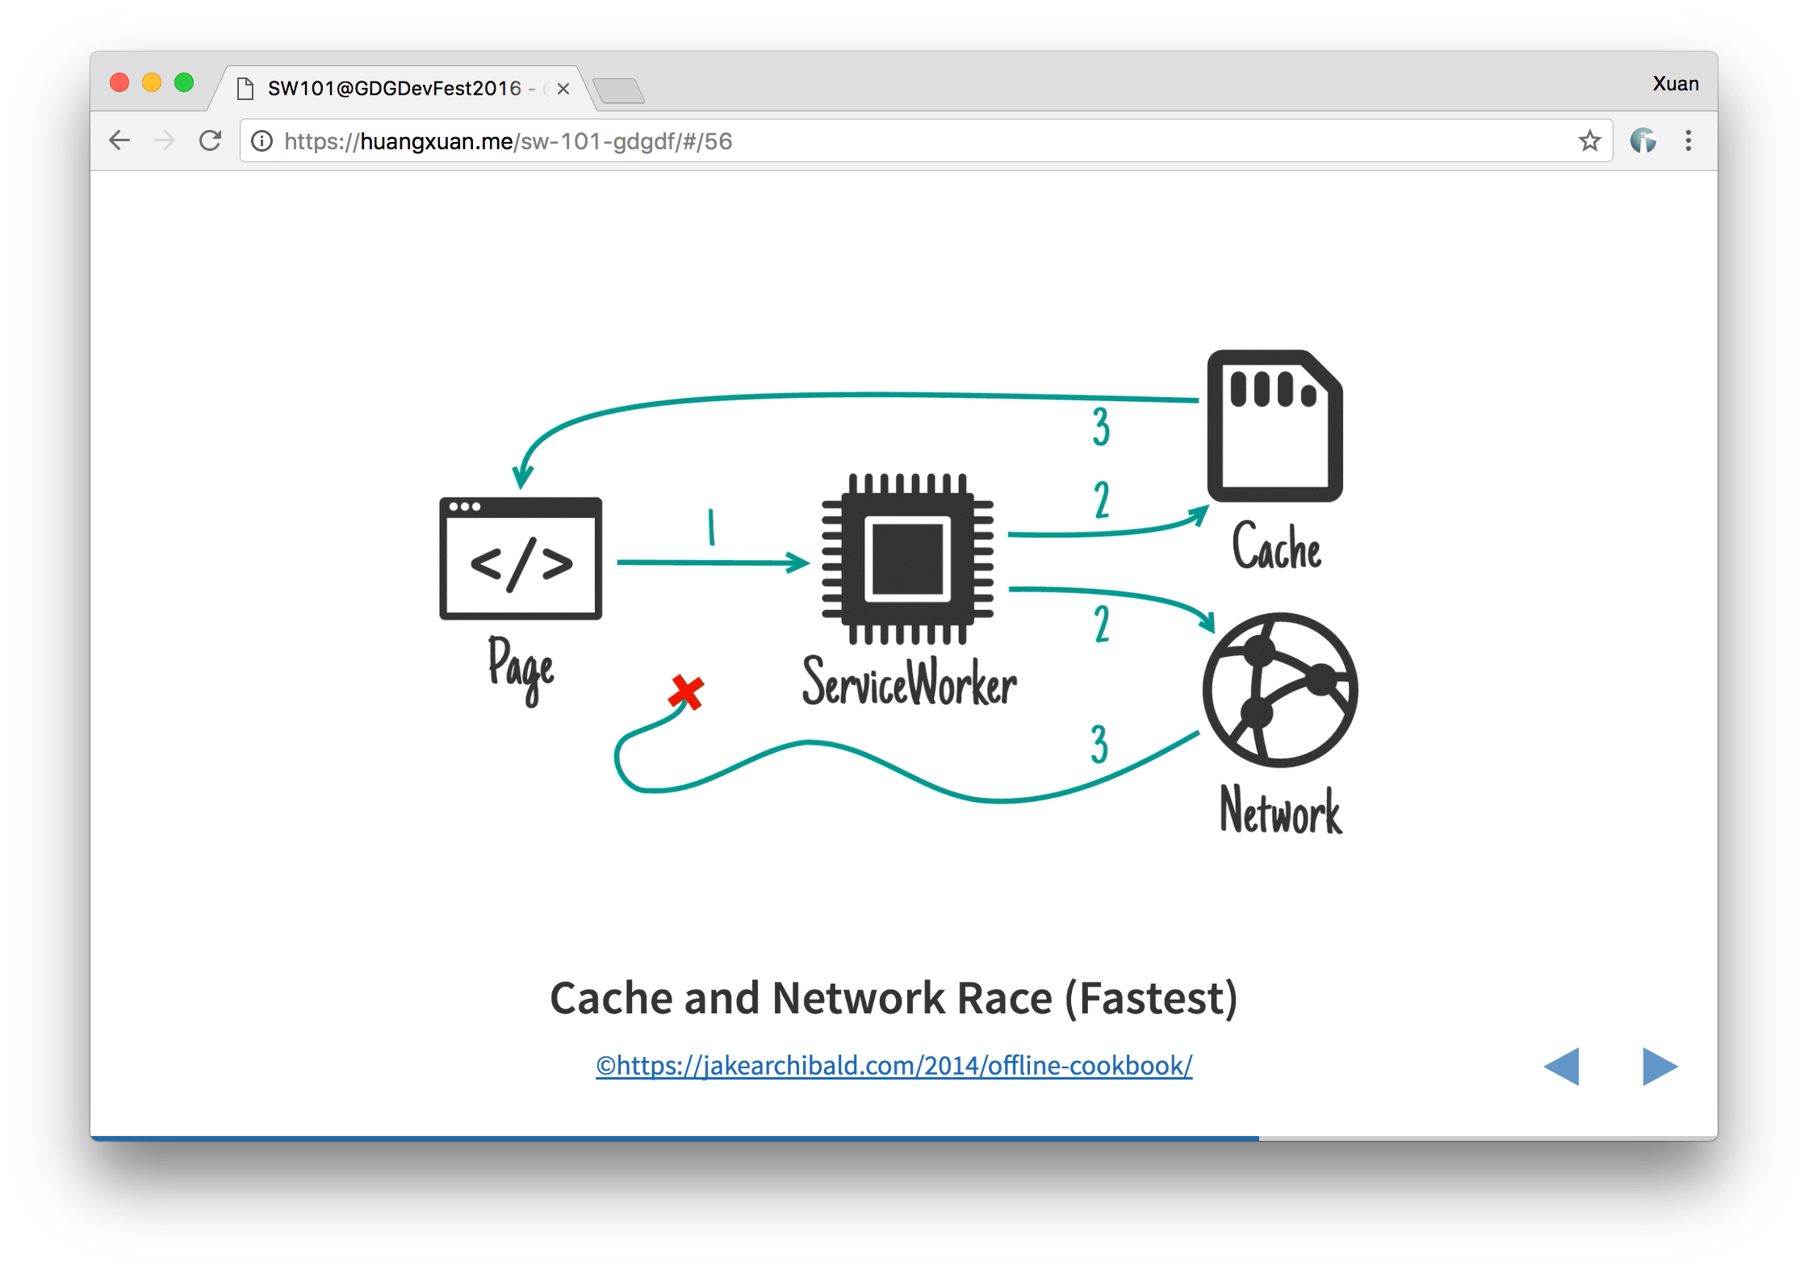
Task: Click the site info icon in address bar
Action: click(262, 141)
